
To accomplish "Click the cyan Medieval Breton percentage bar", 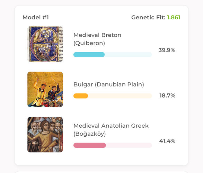I will pos(89,55).
